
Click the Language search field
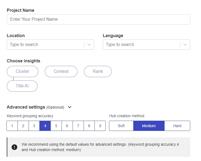[x=142, y=45]
